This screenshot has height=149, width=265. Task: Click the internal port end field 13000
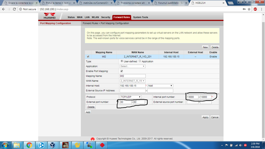206,97
